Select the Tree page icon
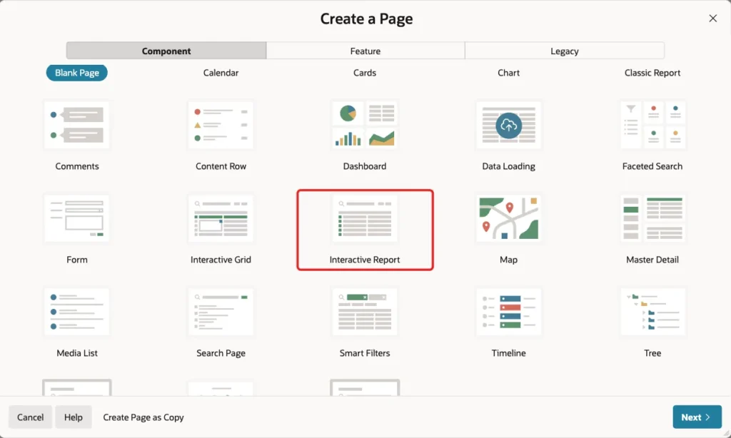731x438 pixels. coord(652,312)
